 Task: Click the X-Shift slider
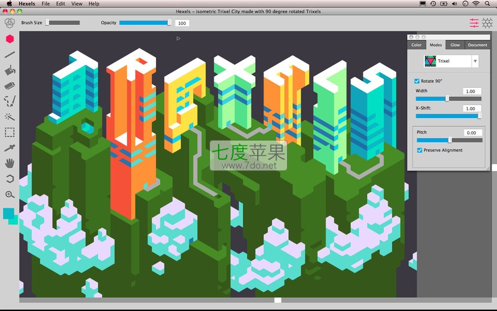[x=448, y=116]
